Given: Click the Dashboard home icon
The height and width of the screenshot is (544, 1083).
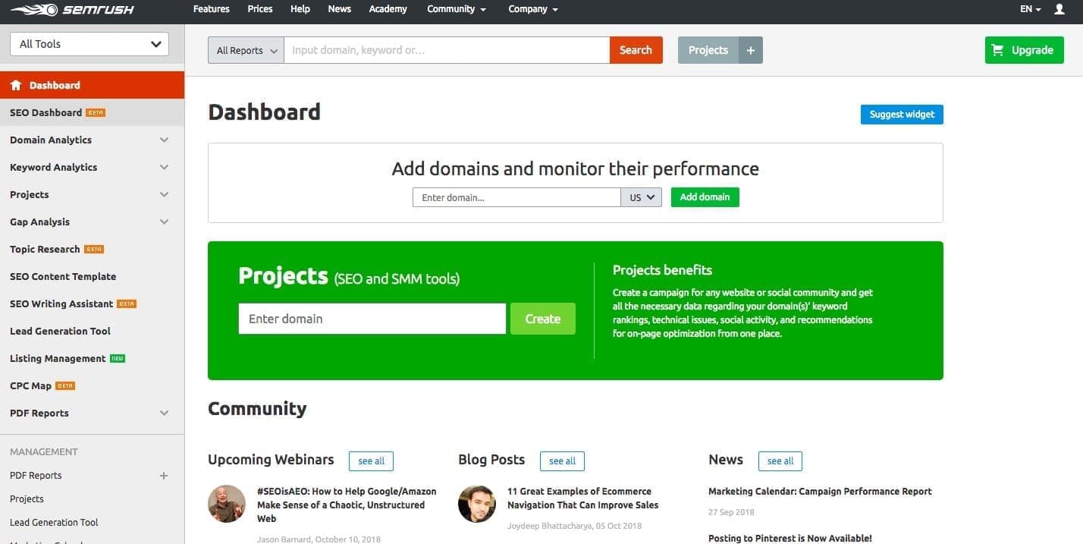Looking at the screenshot, I should pyautogui.click(x=16, y=85).
